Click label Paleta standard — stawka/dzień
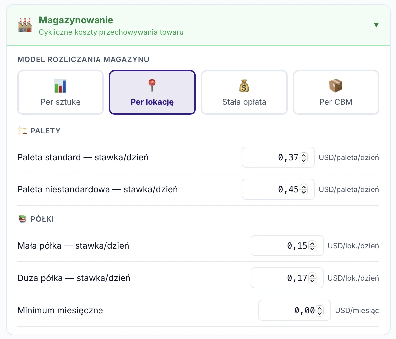 (x=83, y=157)
